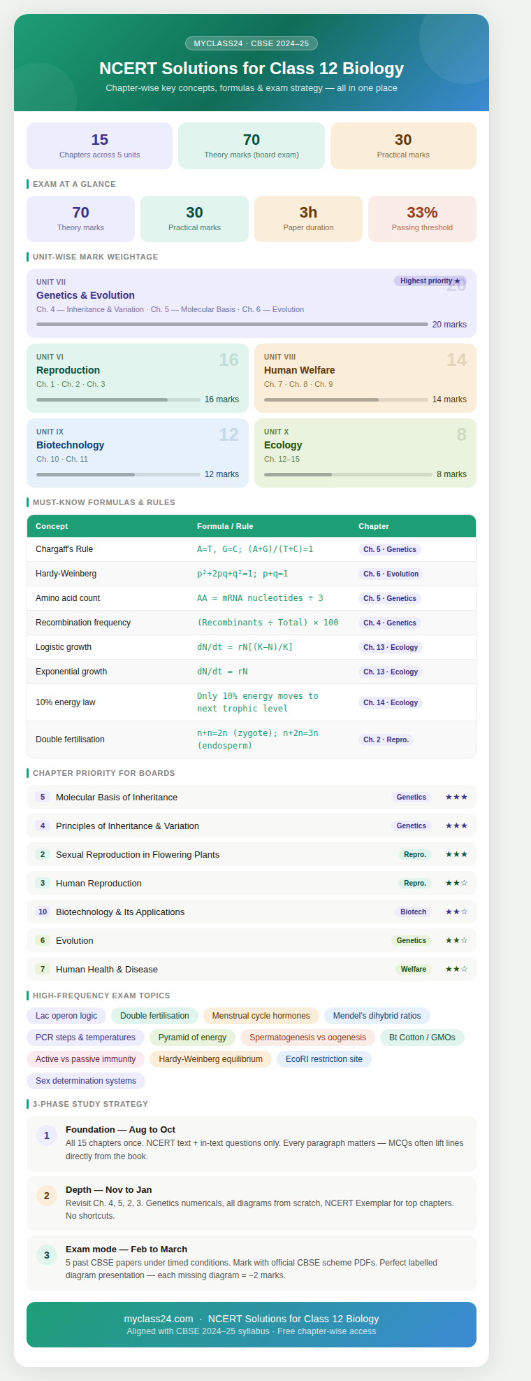Select the EcoRI restriction site chip
531x1381 pixels.
(324, 1059)
